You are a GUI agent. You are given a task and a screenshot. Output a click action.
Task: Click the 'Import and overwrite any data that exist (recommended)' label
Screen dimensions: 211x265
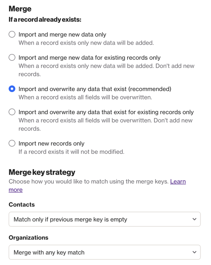point(95,89)
